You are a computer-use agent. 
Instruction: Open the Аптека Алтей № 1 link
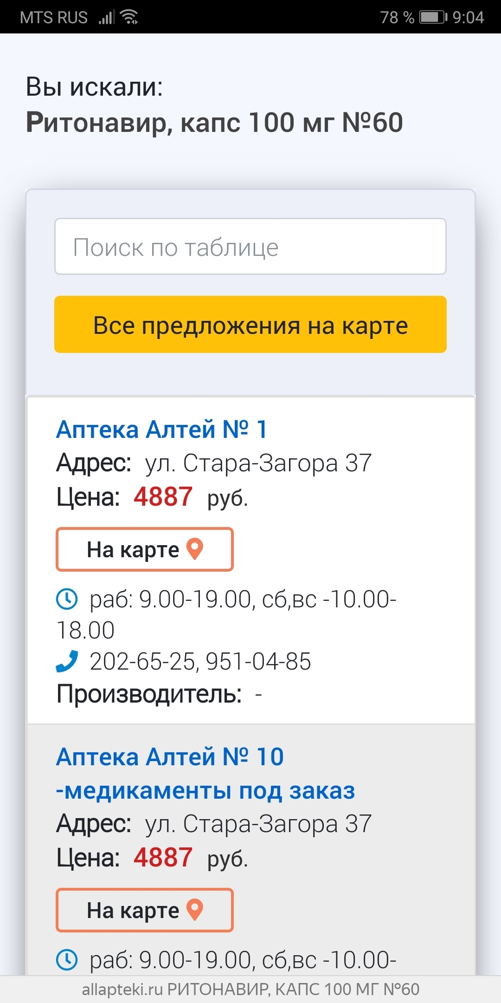(161, 429)
